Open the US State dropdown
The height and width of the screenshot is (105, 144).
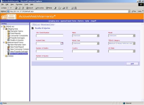click(122, 51)
